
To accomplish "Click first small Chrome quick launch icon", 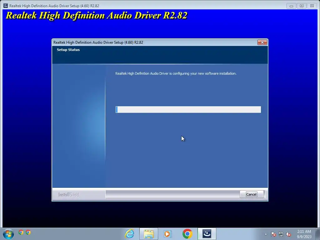I will point(21,232).
